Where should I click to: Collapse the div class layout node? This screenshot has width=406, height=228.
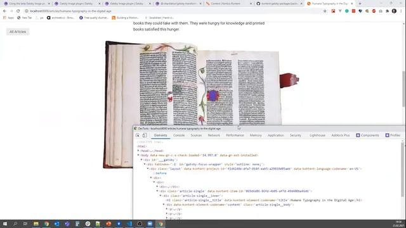(148, 168)
